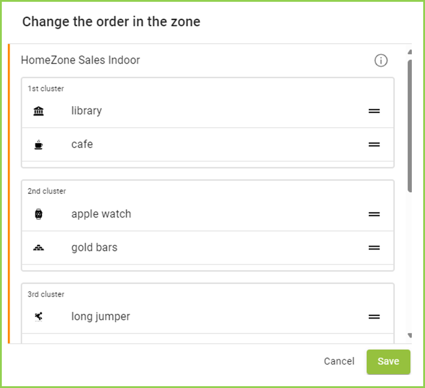Select the cafe item label

click(82, 144)
